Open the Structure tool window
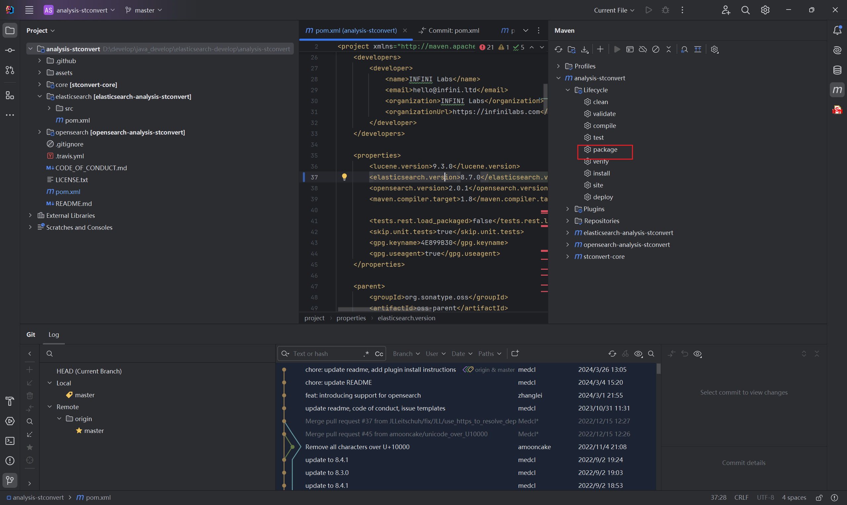Screen dimensions: 847x505 pos(10,95)
